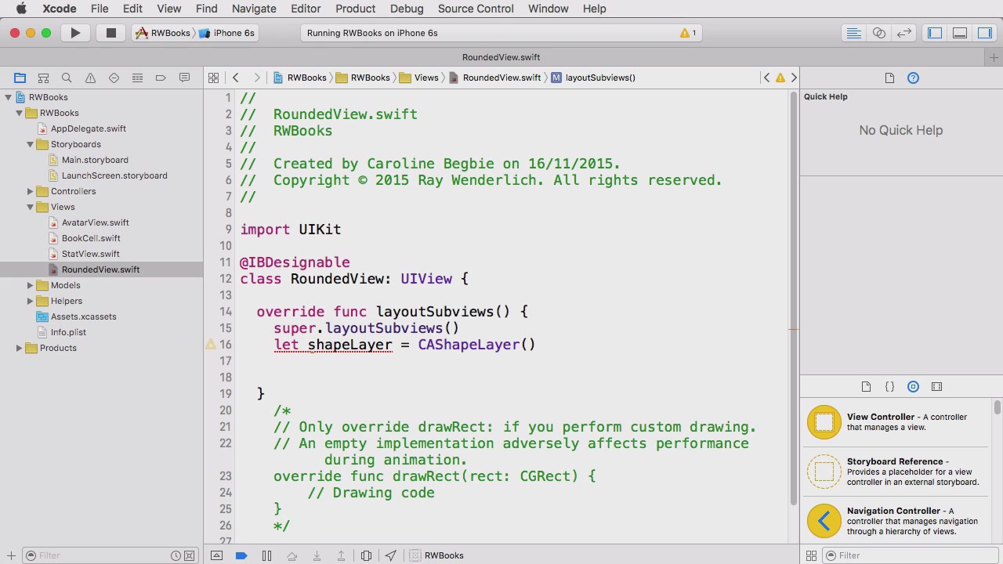Toggle the Navigator panel visibility
The width and height of the screenshot is (1003, 564).
[935, 33]
